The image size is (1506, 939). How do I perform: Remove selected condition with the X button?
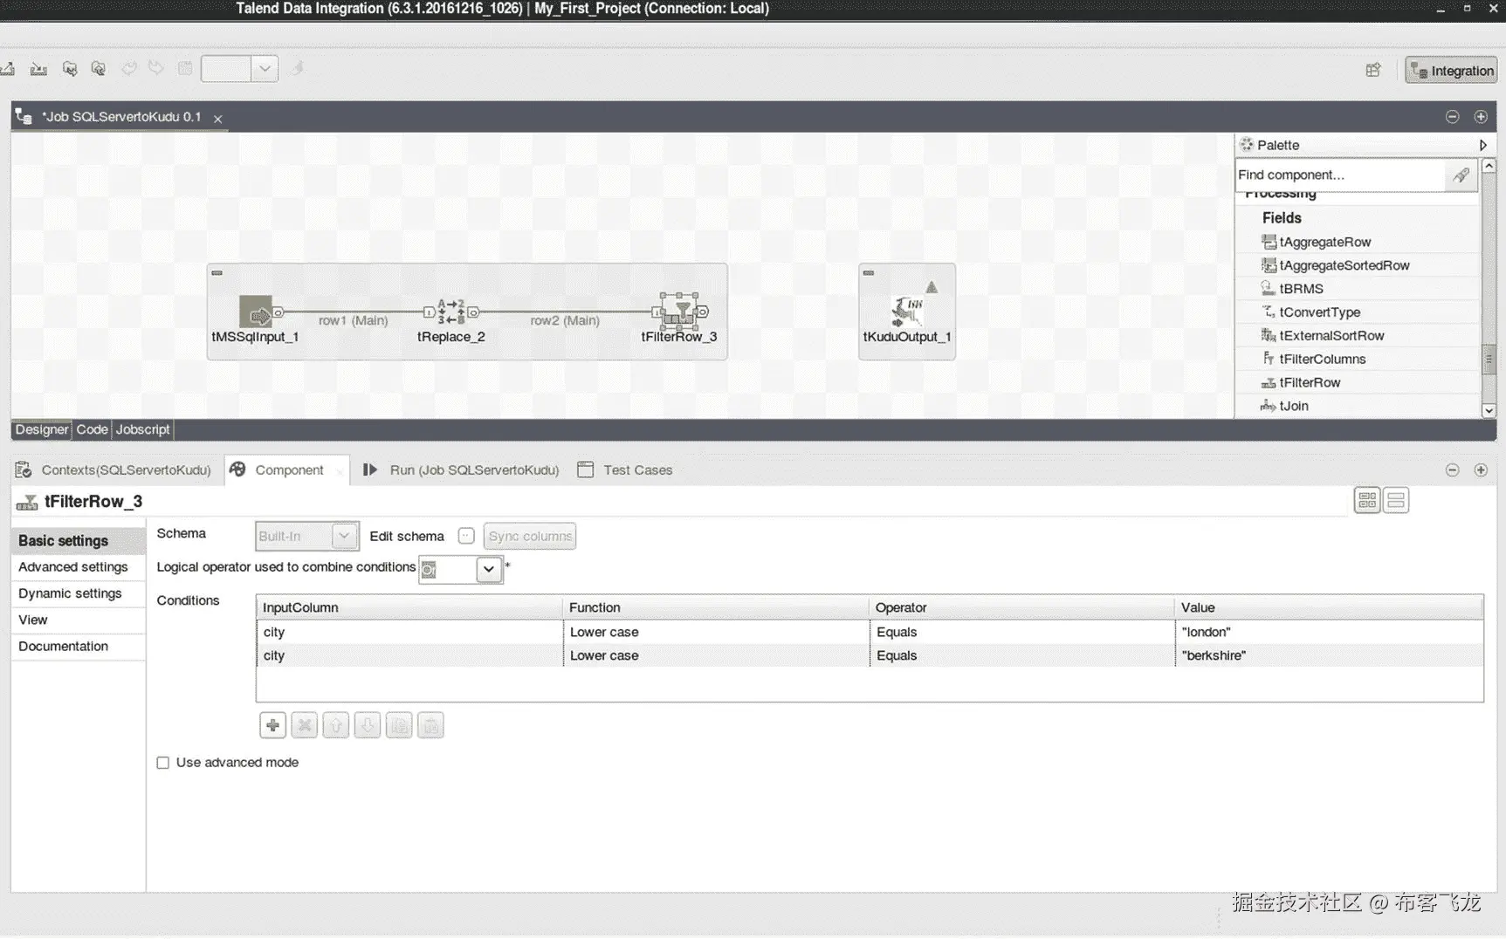(304, 725)
